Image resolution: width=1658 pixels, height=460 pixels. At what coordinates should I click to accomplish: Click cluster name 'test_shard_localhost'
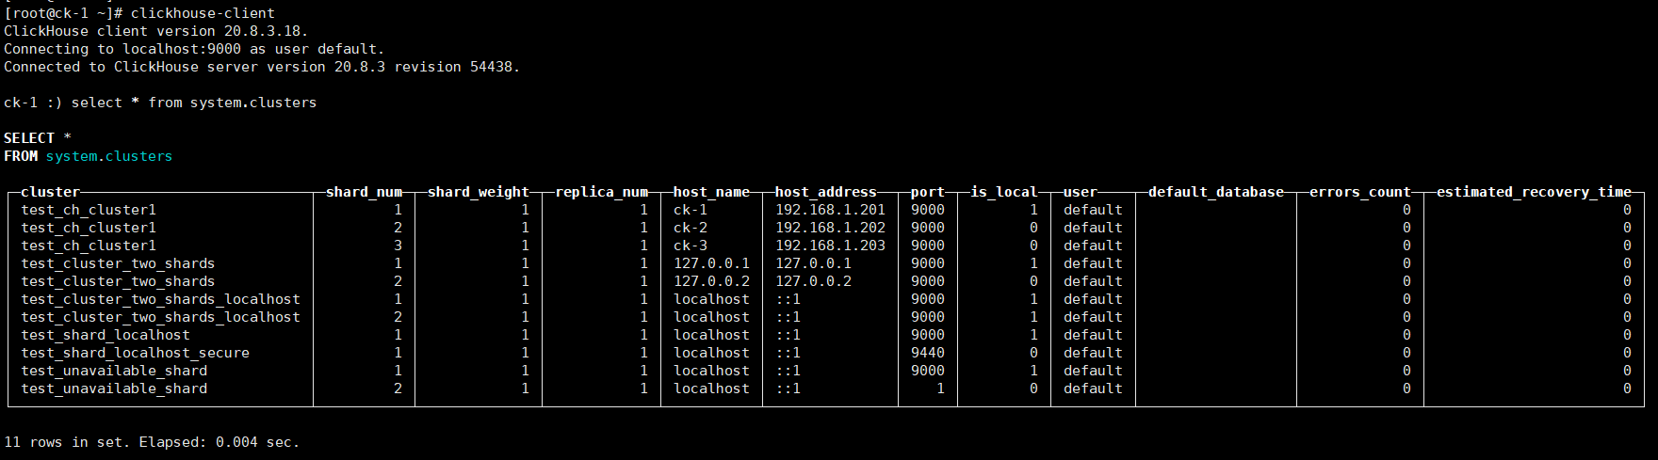(106, 335)
